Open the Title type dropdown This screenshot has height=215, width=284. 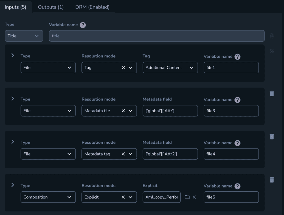(24, 36)
